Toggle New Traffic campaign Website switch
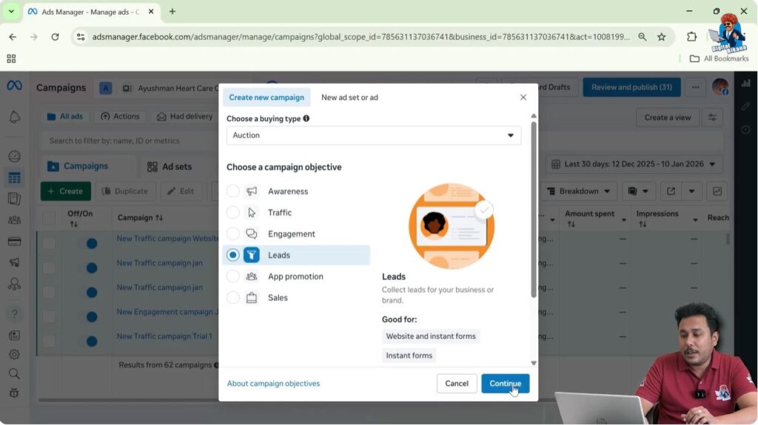Image resolution: width=758 pixels, height=425 pixels. [x=88, y=243]
